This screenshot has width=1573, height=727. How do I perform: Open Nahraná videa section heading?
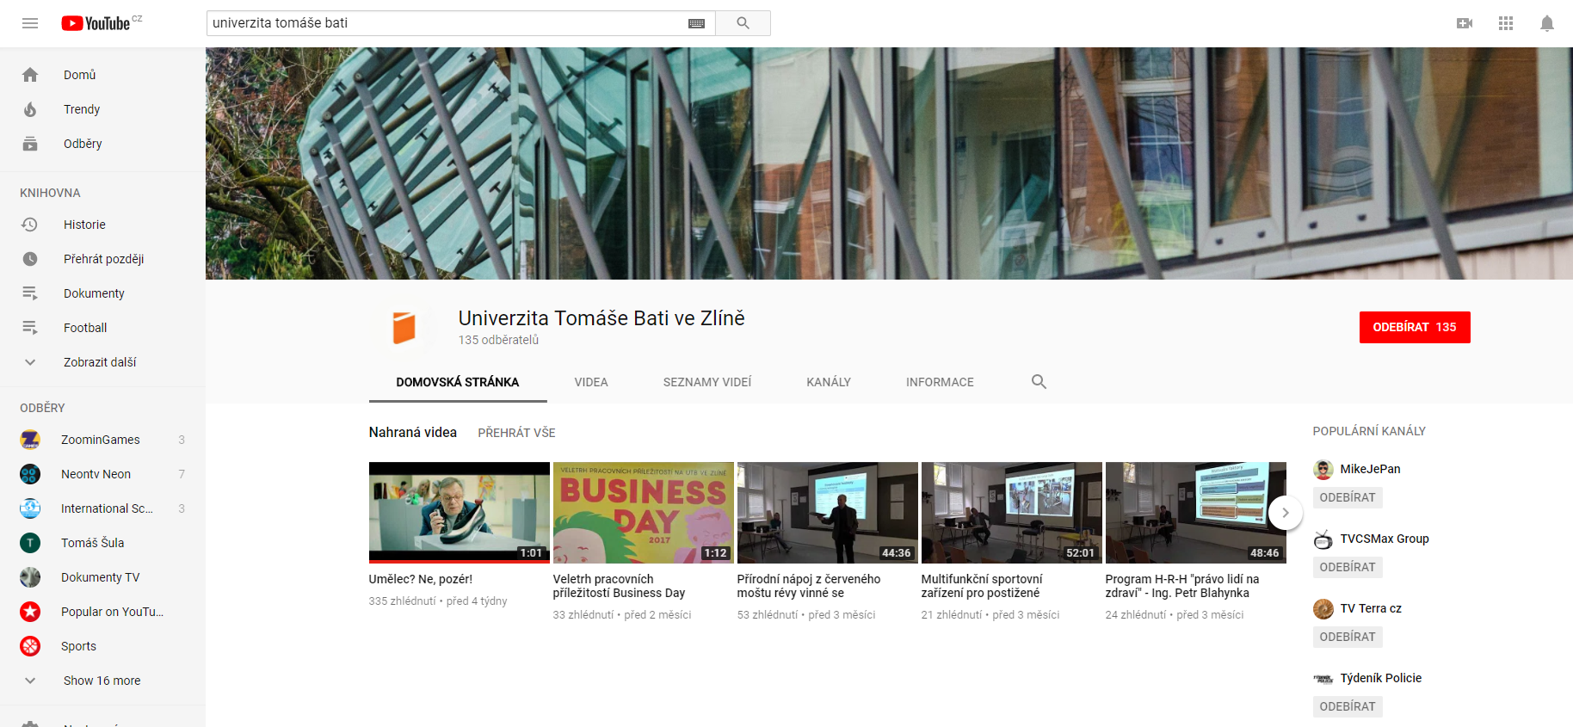413,433
